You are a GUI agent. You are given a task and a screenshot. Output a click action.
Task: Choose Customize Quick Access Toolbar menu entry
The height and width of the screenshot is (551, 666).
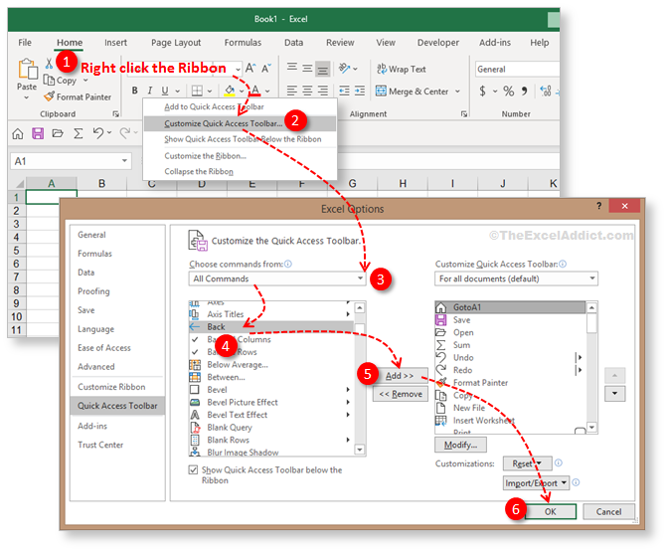241,123
